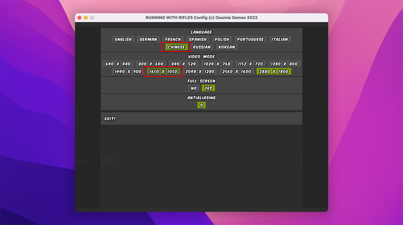Screen dimensions: 403x225
Task: Click the antialiasing 0 value
Action: tap(201, 105)
